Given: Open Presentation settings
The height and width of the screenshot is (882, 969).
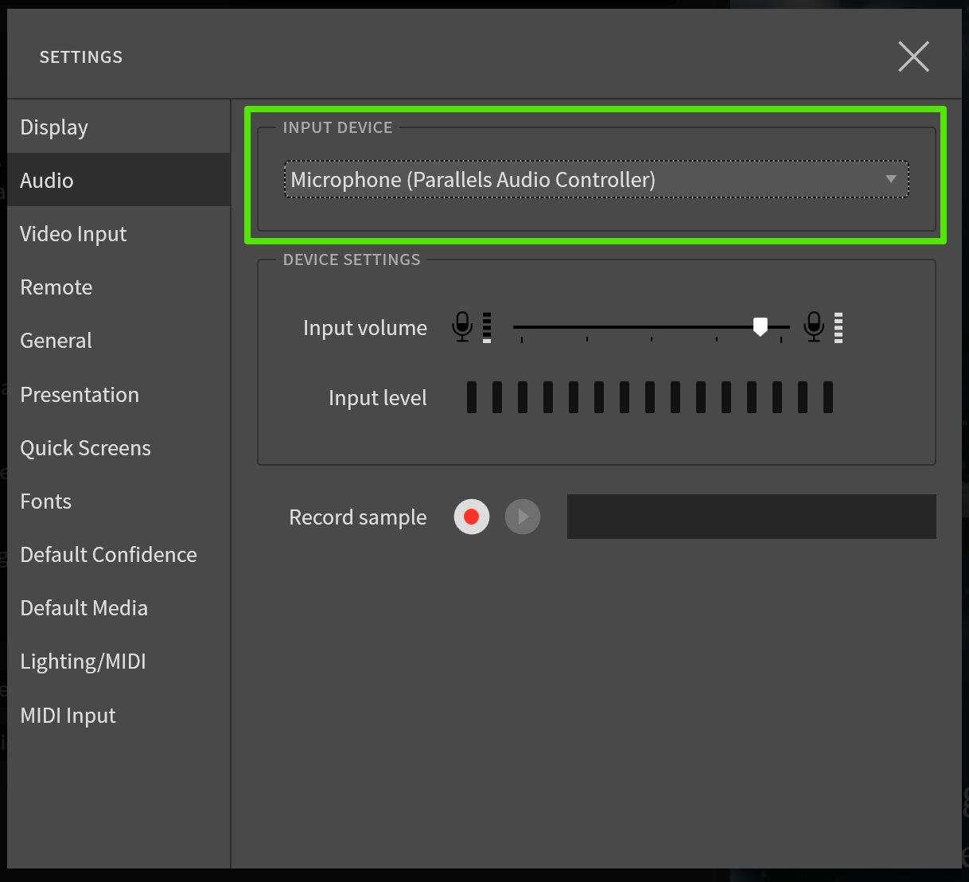Looking at the screenshot, I should tap(119, 394).
